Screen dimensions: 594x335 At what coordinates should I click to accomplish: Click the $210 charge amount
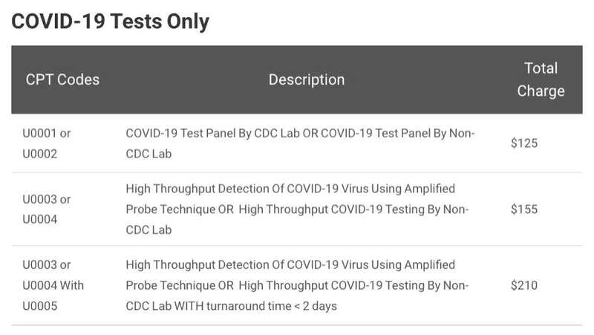tap(524, 285)
